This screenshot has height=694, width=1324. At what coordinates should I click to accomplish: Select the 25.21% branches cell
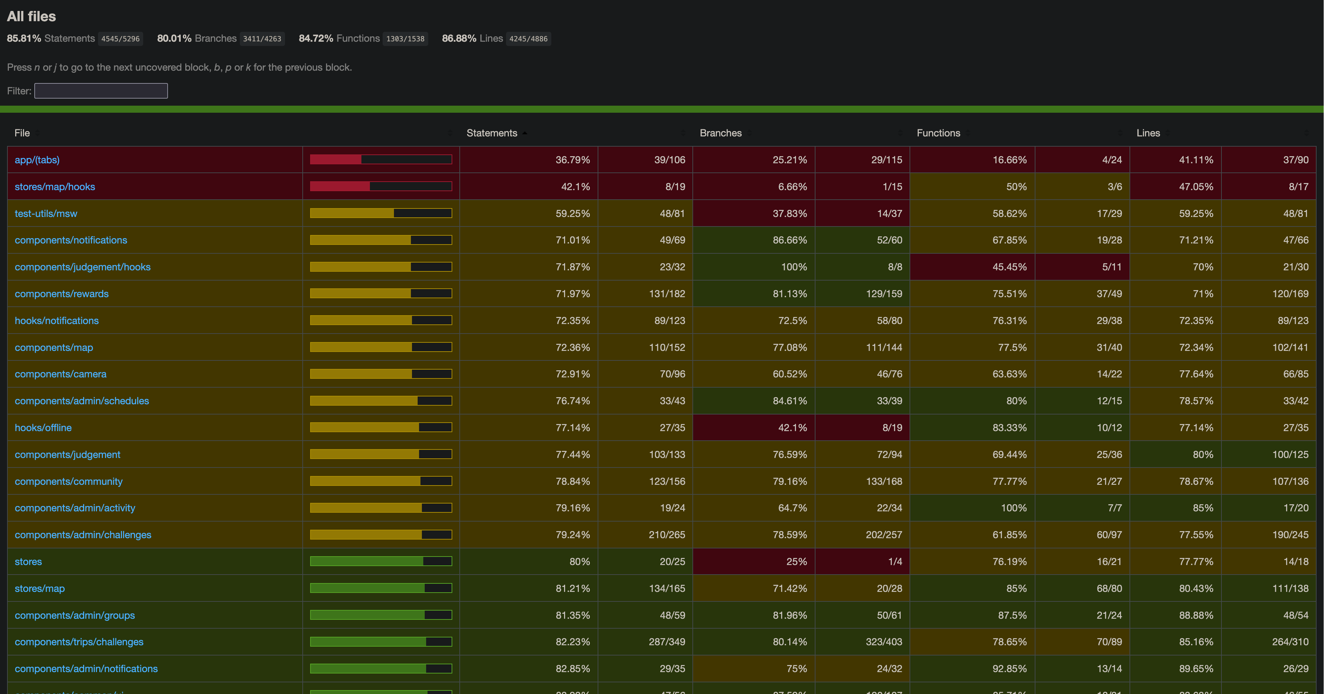click(x=754, y=160)
